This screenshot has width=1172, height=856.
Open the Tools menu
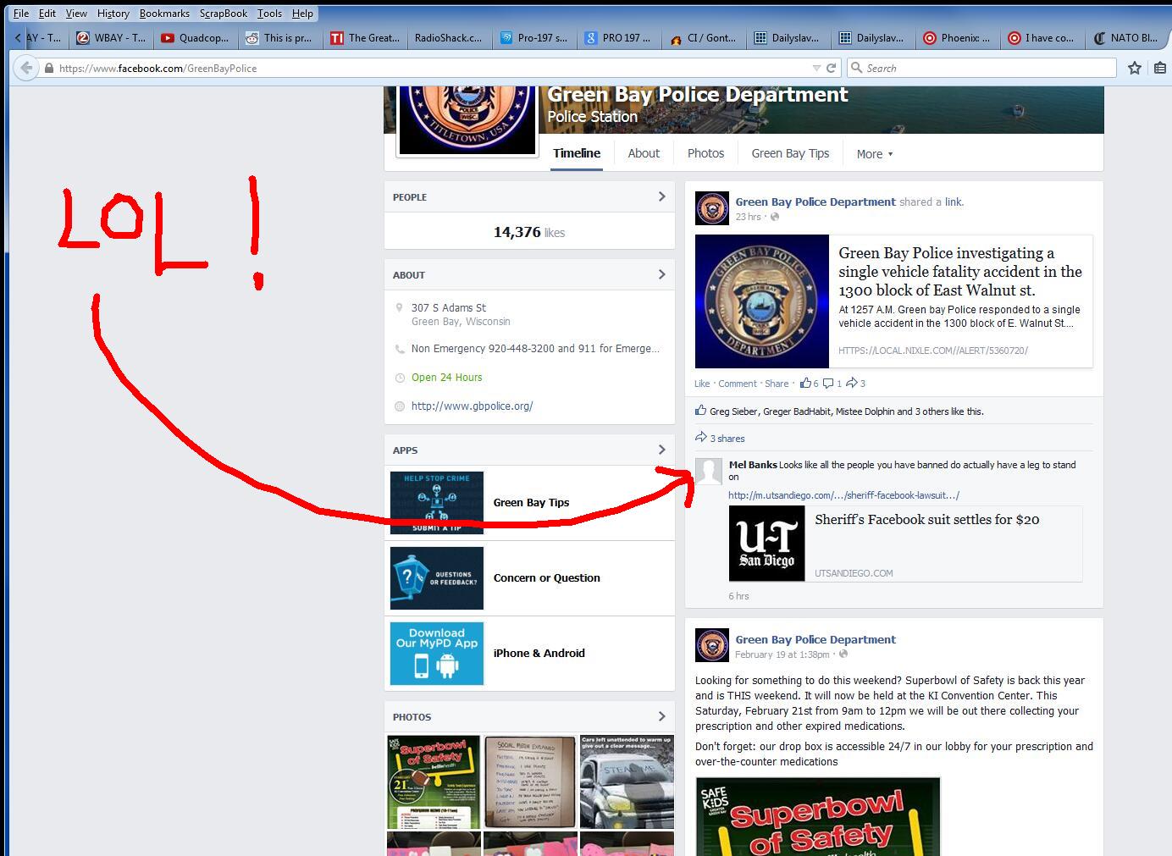pyautogui.click(x=269, y=14)
